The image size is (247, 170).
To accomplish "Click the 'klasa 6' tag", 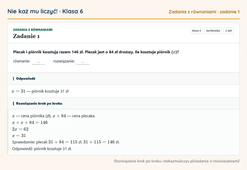I will [196, 31].
